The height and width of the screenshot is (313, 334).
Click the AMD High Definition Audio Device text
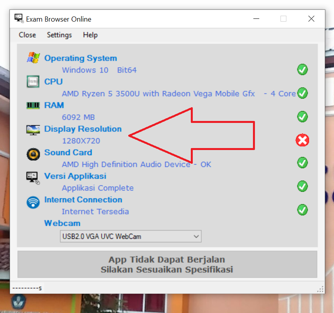point(126,165)
